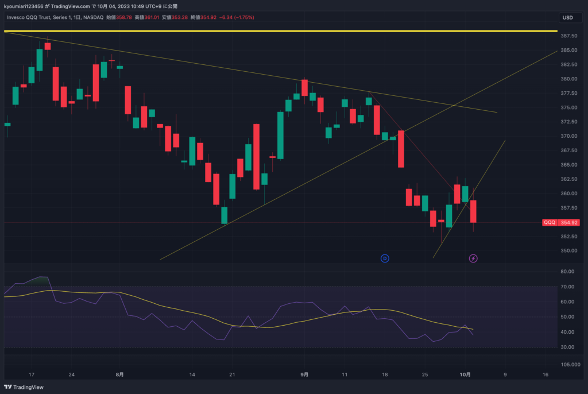
Task: Click the blue dividend D marker
Action: (385, 258)
